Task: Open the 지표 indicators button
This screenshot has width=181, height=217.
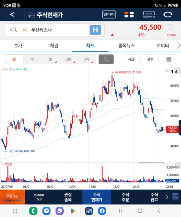Action: [x=131, y=59]
